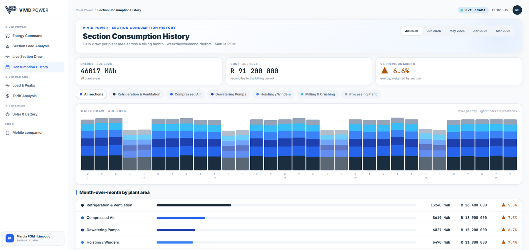Click the Mobile companion phone icon

8,133
